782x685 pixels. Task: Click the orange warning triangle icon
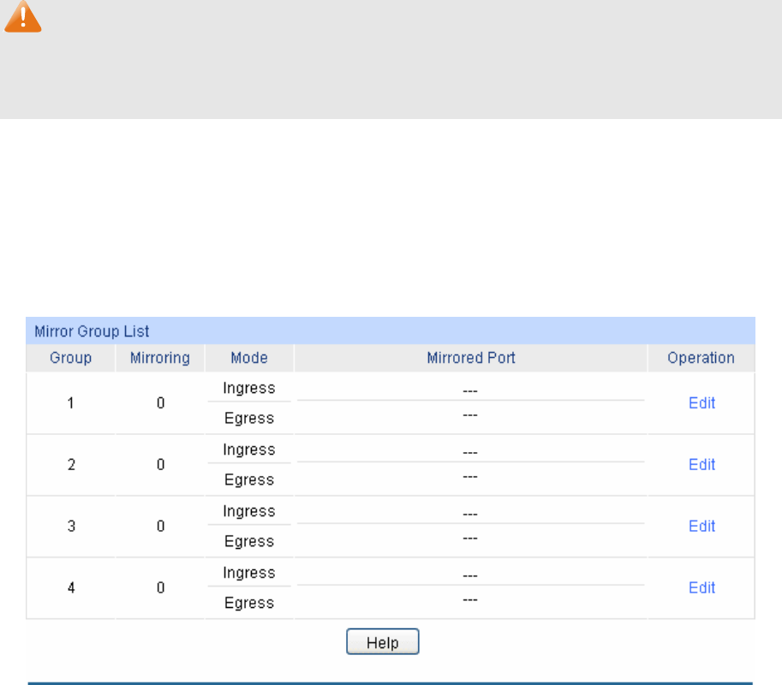coord(23,16)
